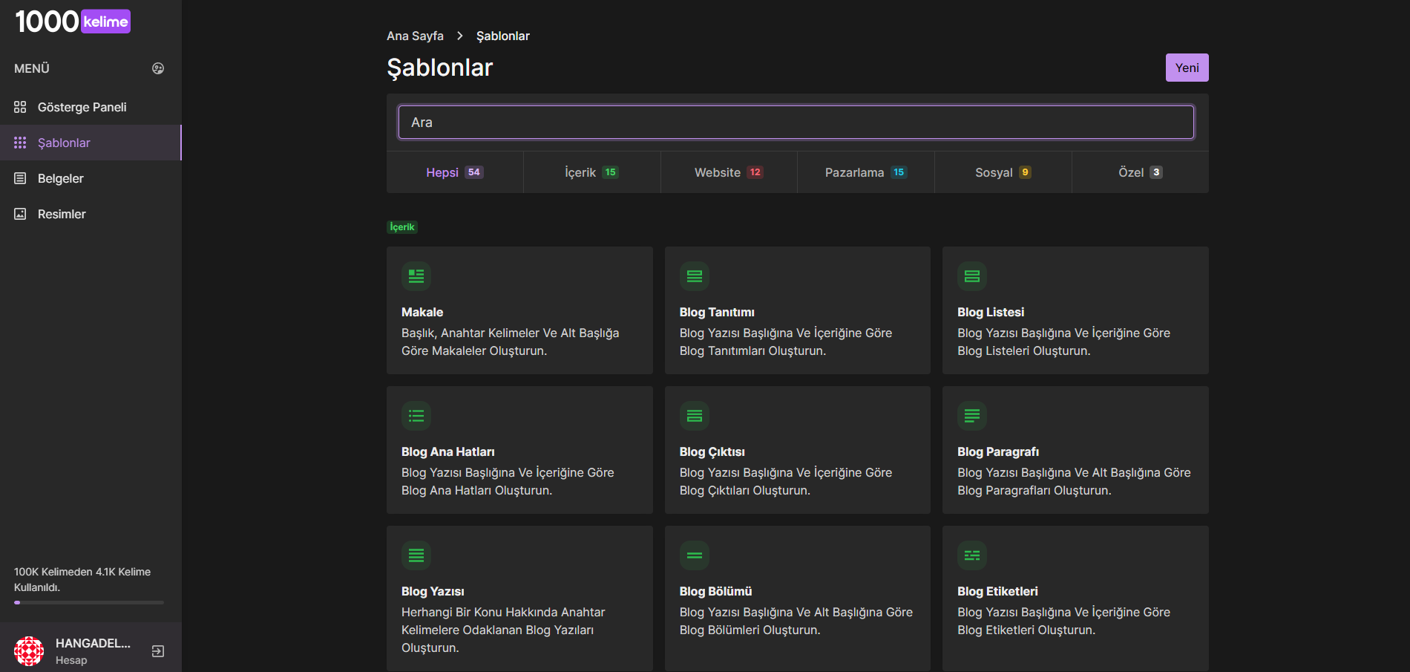
Task: Click the 1000kelime logo
Action: tap(73, 22)
